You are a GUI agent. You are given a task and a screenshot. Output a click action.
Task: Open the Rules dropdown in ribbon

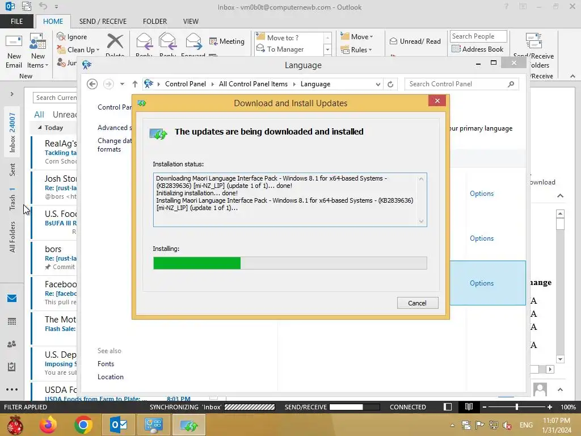click(356, 50)
